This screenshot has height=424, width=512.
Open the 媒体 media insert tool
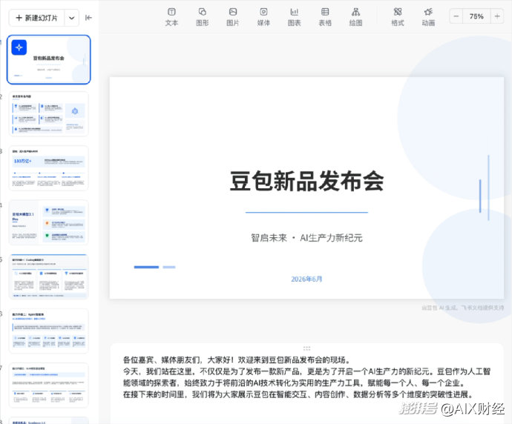coord(263,17)
